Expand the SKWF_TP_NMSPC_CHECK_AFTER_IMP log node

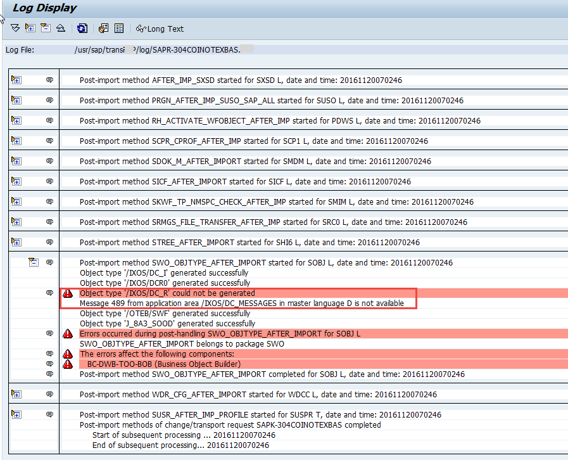pyautogui.click(x=16, y=201)
